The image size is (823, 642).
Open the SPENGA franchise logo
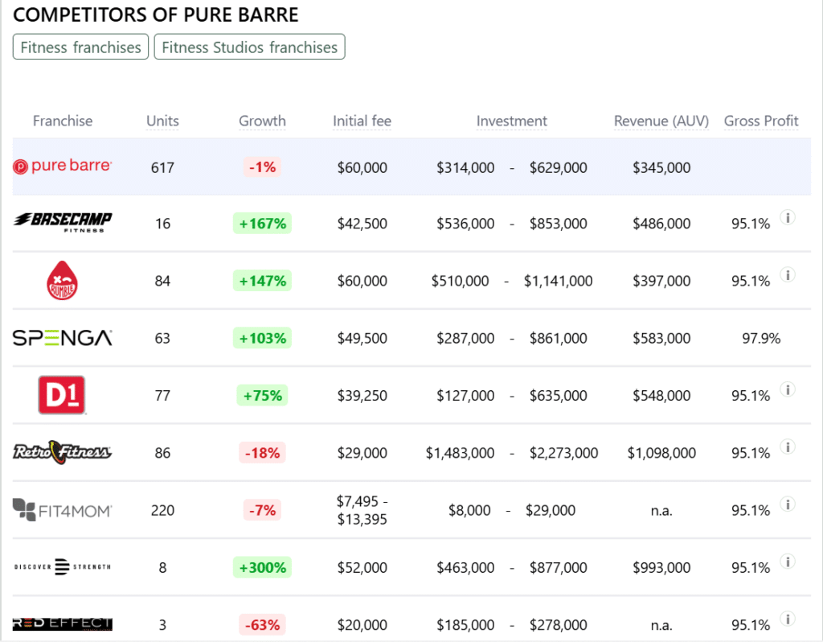point(62,338)
